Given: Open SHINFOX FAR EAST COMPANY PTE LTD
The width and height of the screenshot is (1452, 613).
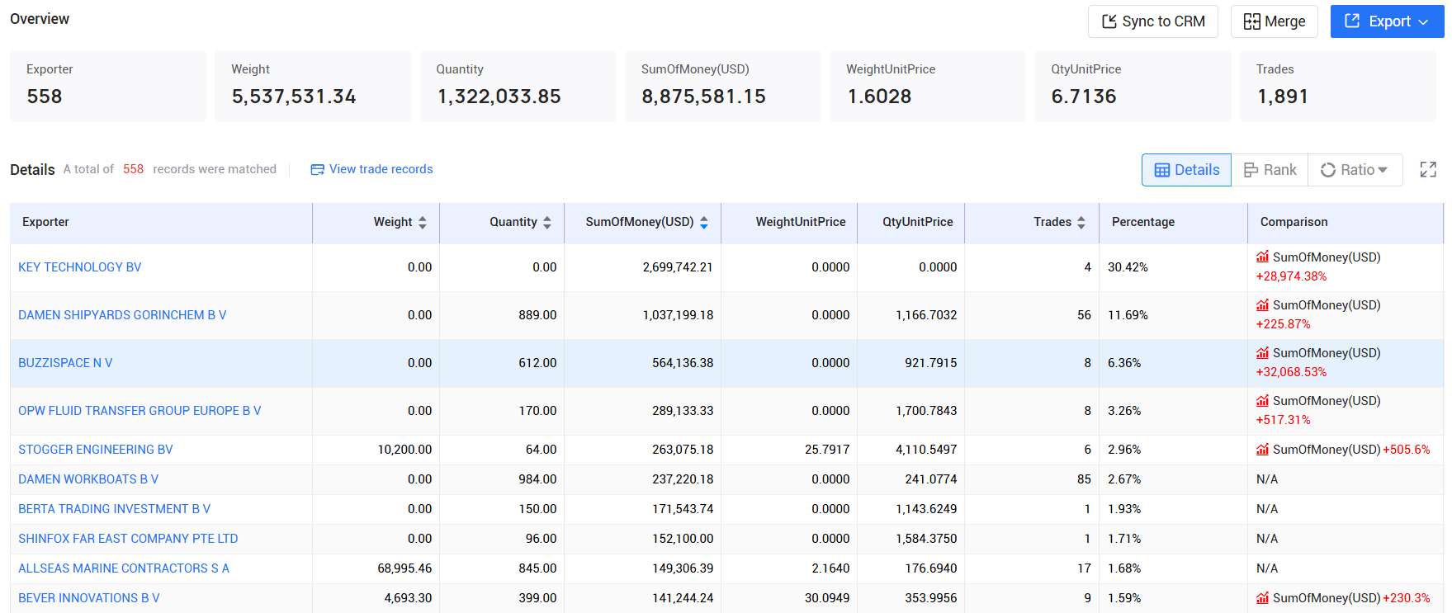Looking at the screenshot, I should [x=128, y=539].
